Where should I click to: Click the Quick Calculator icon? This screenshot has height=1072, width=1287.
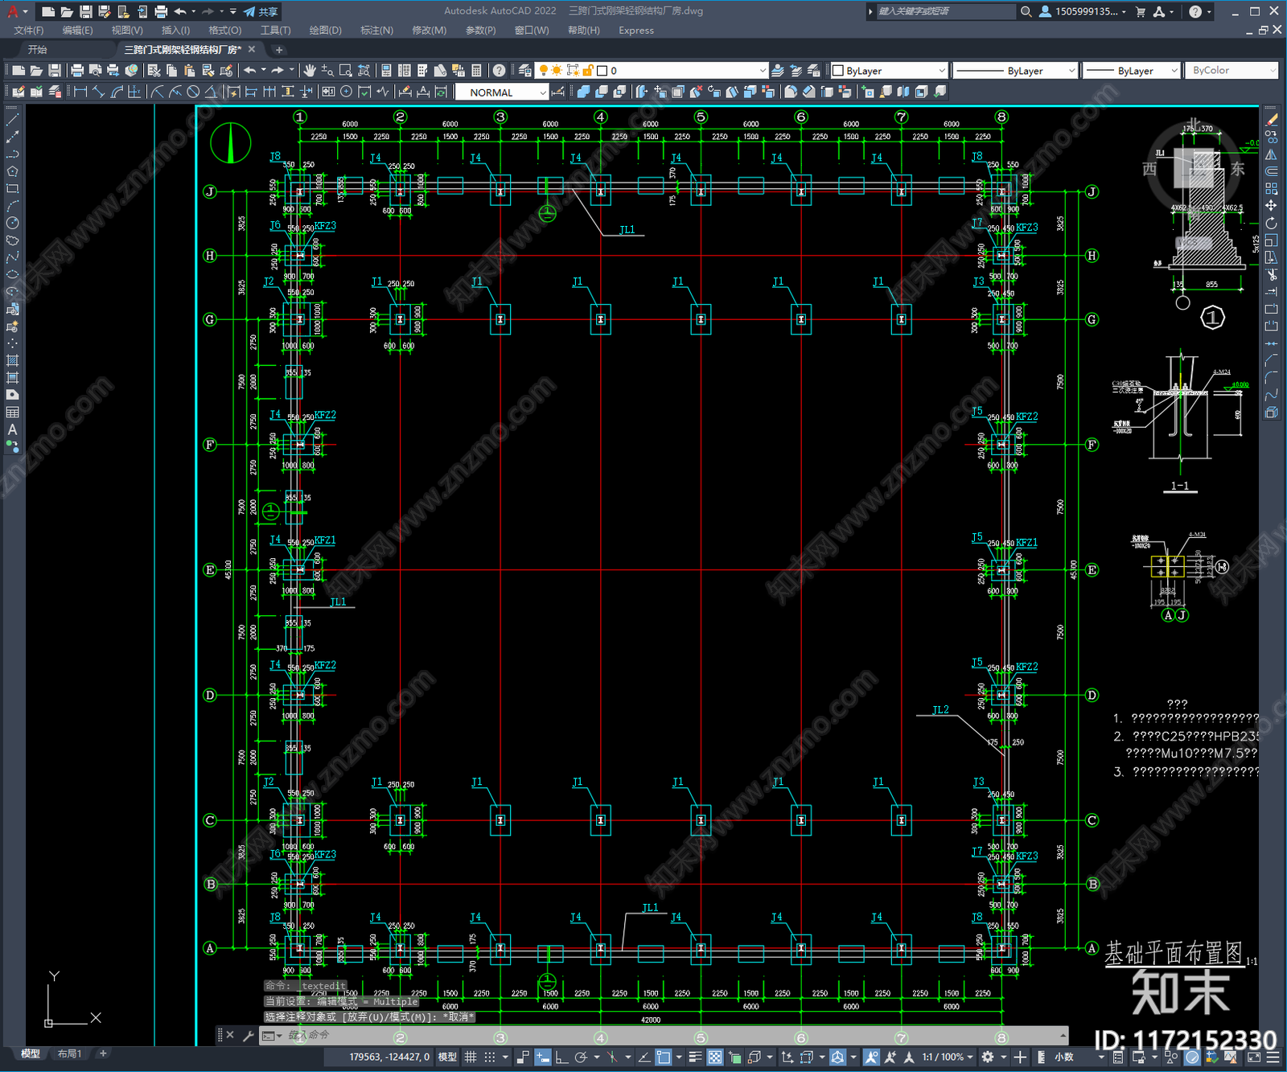point(476,71)
